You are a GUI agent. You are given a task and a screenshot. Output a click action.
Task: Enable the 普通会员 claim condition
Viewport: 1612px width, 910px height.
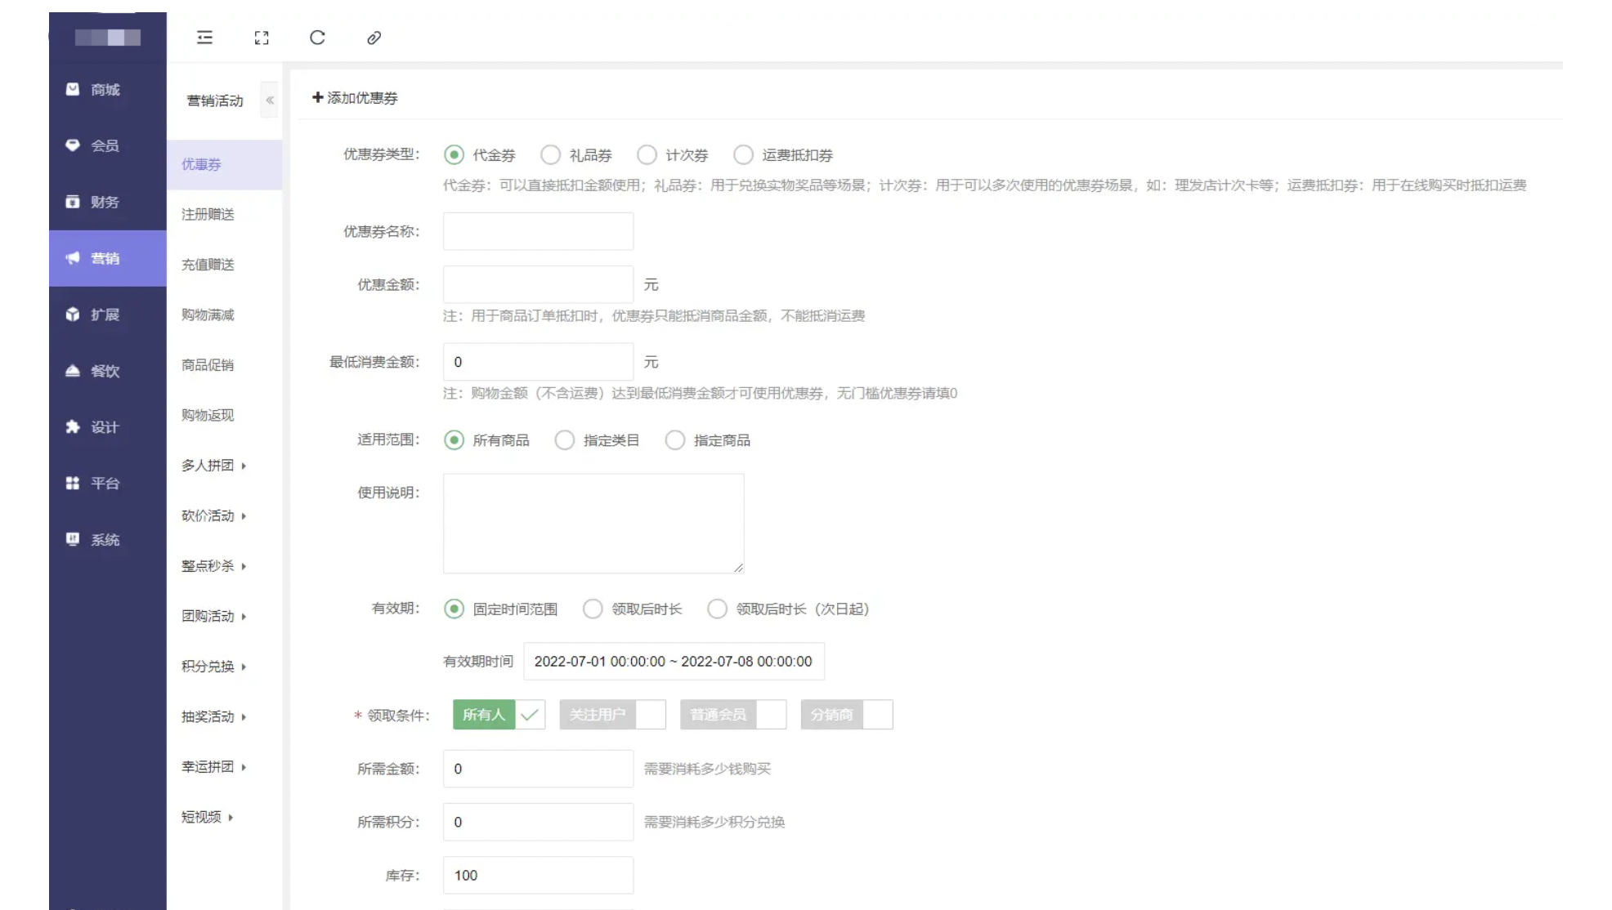coord(733,715)
